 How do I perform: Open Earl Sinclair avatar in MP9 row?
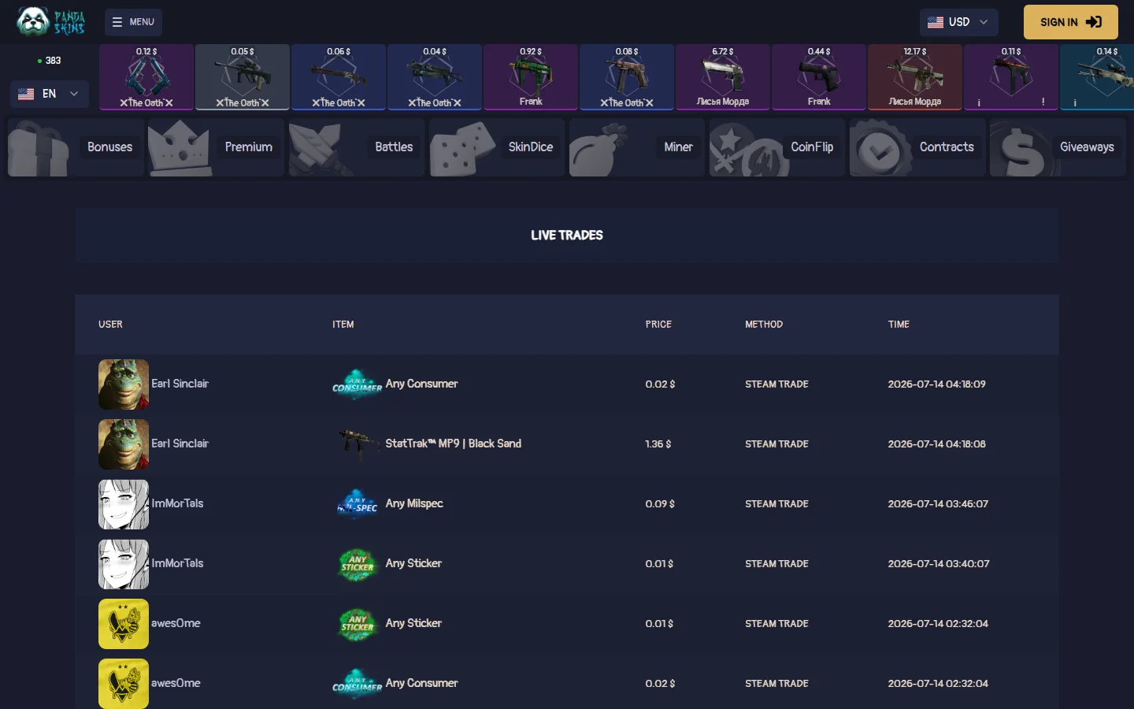[124, 444]
